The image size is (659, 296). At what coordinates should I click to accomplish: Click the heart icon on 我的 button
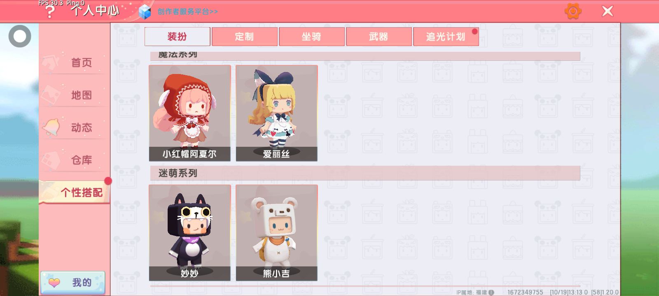coord(54,282)
